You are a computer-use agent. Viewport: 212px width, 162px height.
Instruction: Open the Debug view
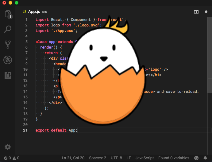point(8,60)
